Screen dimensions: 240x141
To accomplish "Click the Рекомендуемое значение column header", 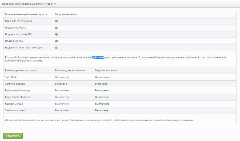I will pos(70,70).
